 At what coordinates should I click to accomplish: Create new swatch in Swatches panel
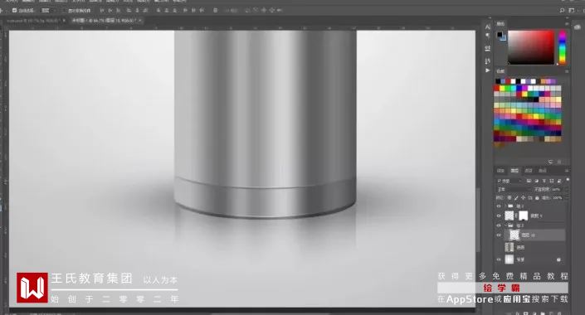(x=551, y=162)
